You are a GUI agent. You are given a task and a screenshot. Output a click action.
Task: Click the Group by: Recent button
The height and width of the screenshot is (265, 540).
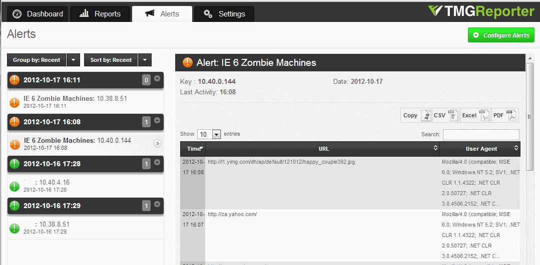37,60
